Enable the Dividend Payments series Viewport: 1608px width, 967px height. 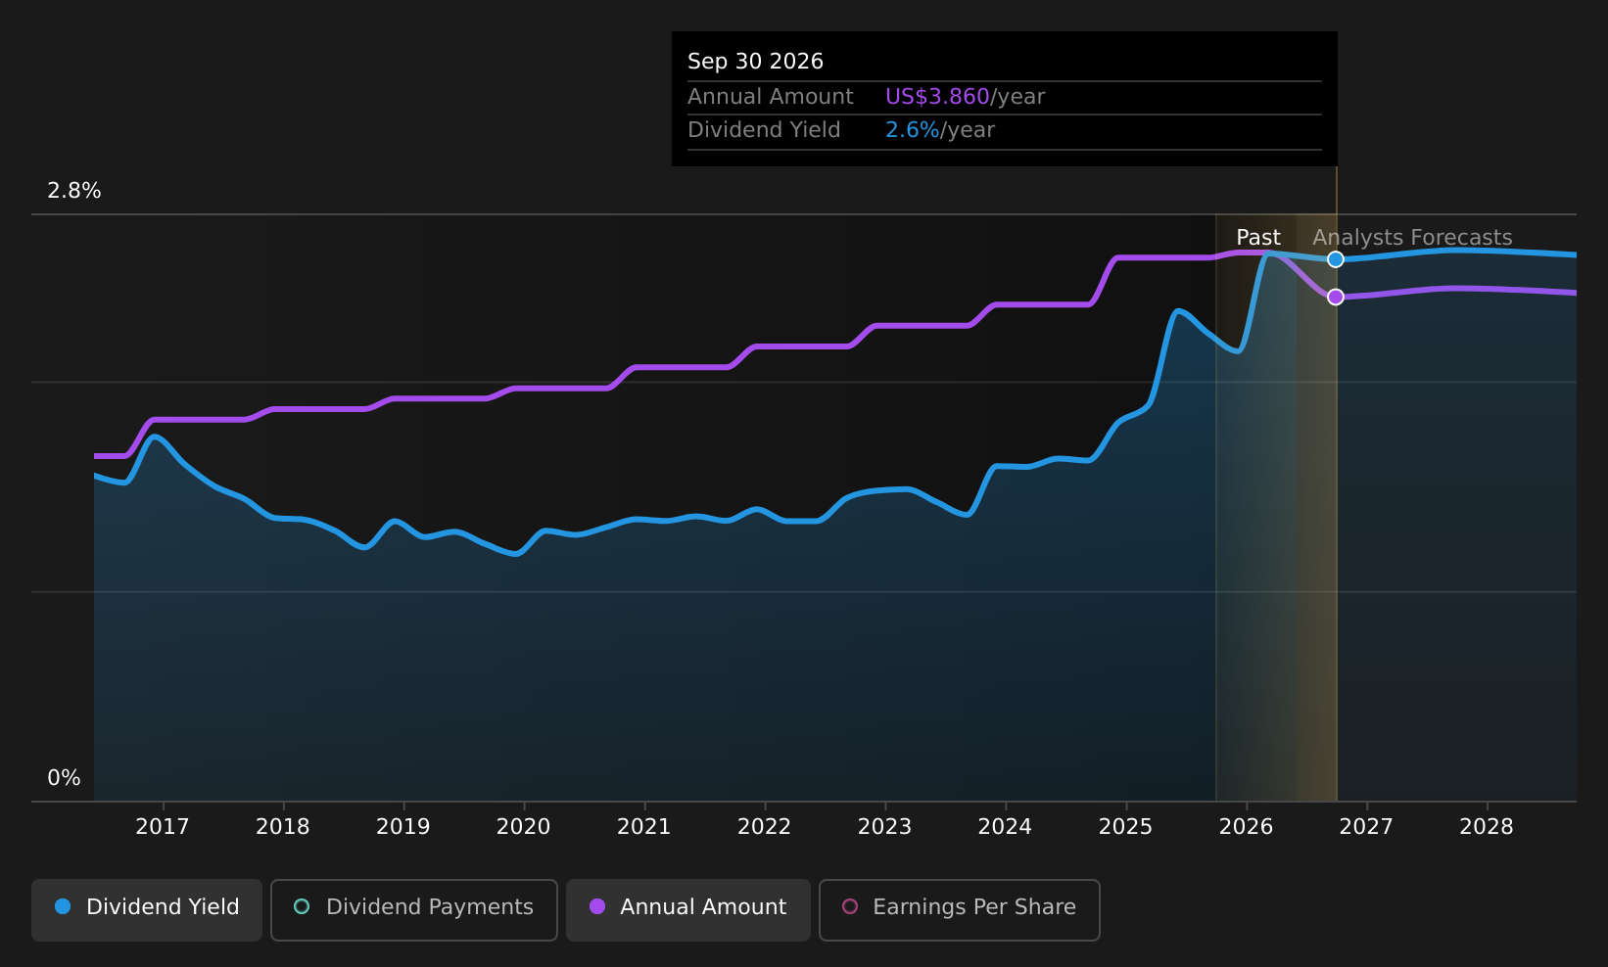click(x=414, y=909)
